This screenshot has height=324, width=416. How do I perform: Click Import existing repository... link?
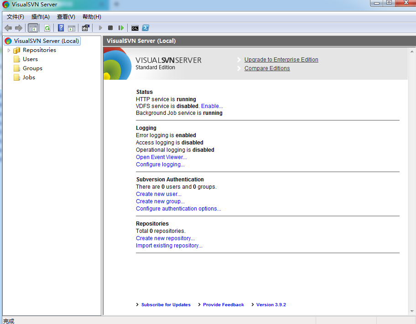coord(169,246)
